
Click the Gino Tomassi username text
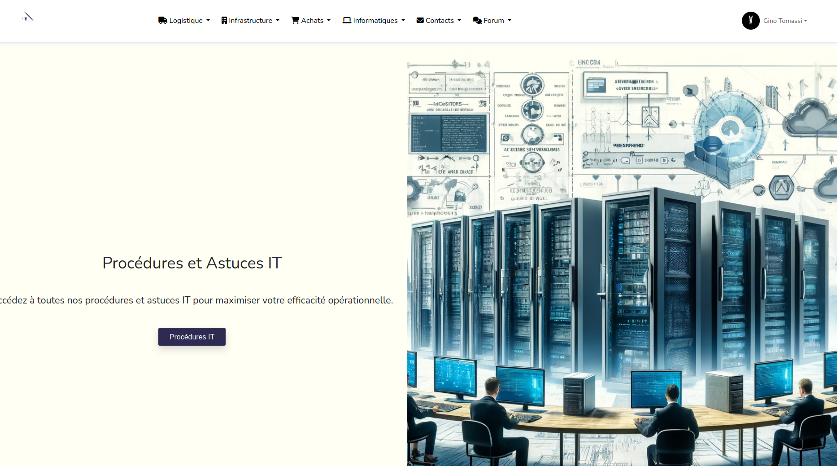point(782,21)
